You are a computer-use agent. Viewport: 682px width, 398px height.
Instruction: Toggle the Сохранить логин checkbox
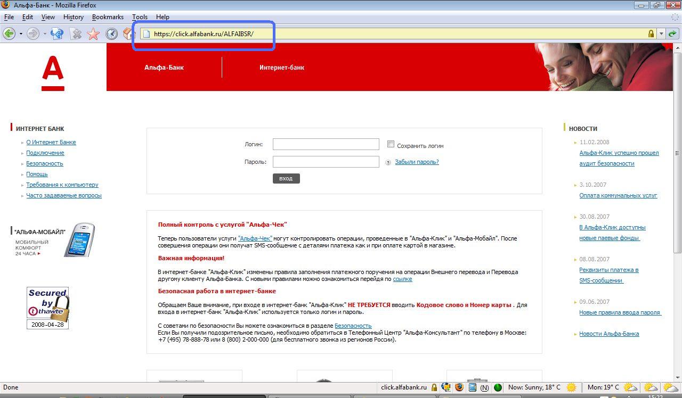391,144
